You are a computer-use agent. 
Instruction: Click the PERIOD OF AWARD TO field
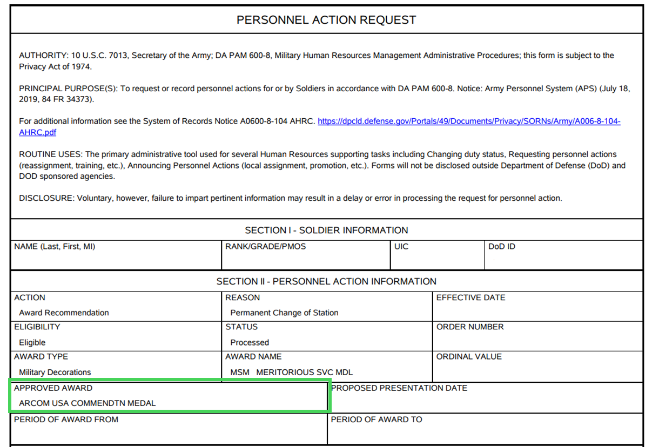(x=486, y=429)
